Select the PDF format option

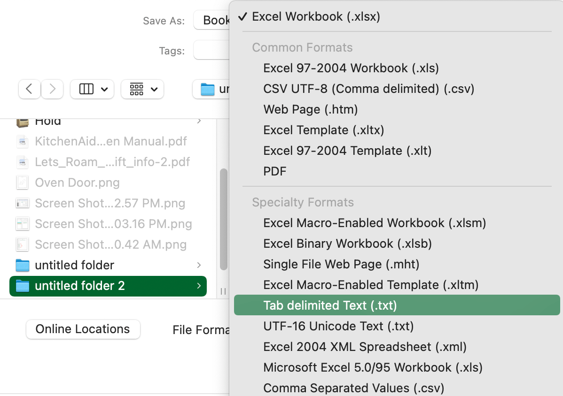point(275,171)
